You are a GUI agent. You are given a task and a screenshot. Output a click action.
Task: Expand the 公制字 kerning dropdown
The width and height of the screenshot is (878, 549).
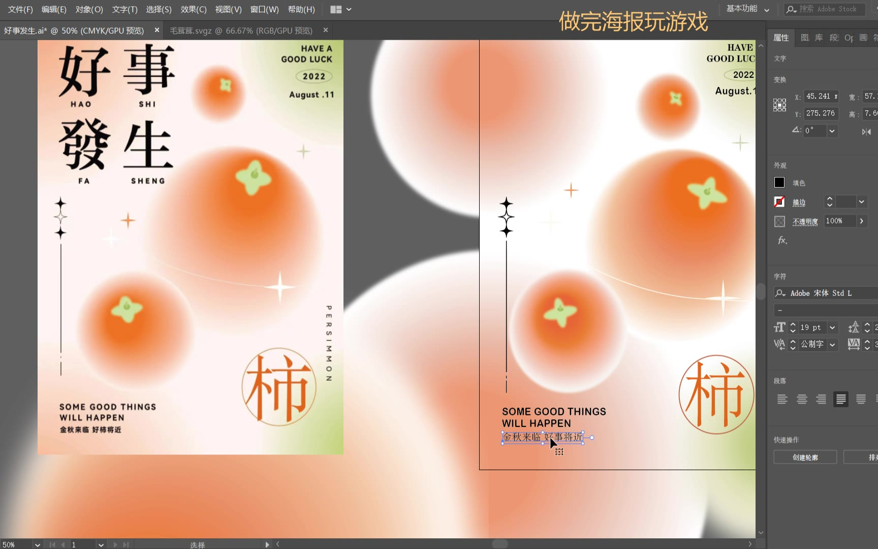tap(832, 345)
